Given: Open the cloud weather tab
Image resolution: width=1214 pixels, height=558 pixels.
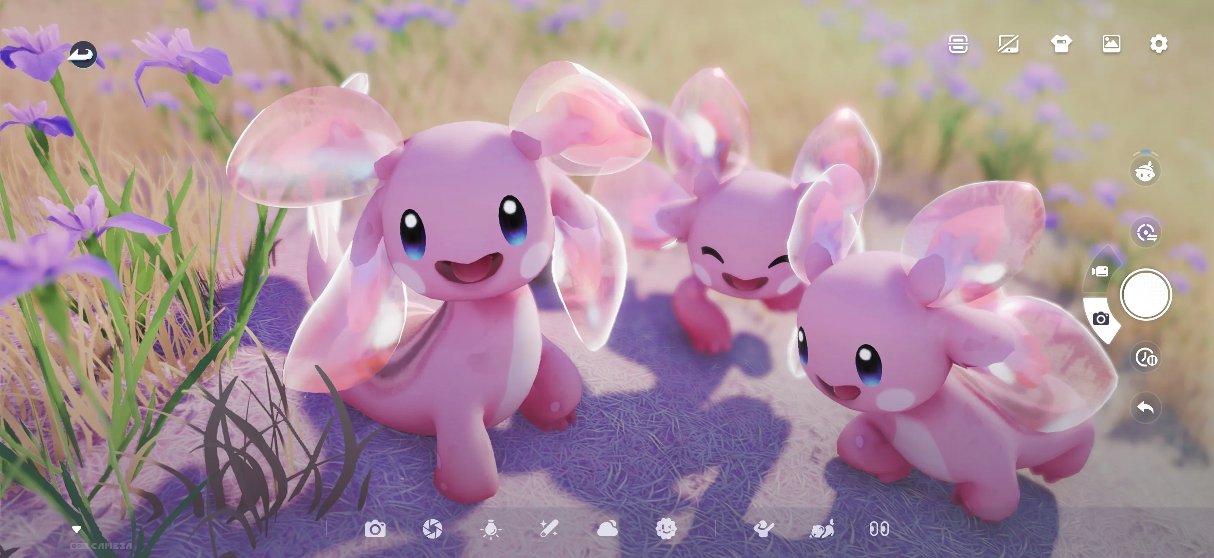Looking at the screenshot, I should pyautogui.click(x=607, y=529).
